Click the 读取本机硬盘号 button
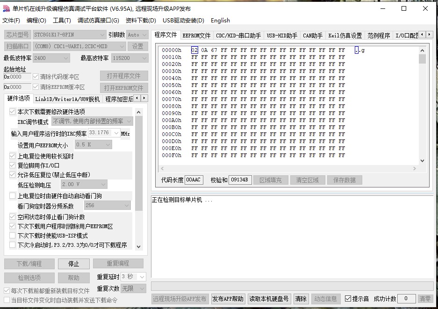438x309 pixels. point(269,299)
